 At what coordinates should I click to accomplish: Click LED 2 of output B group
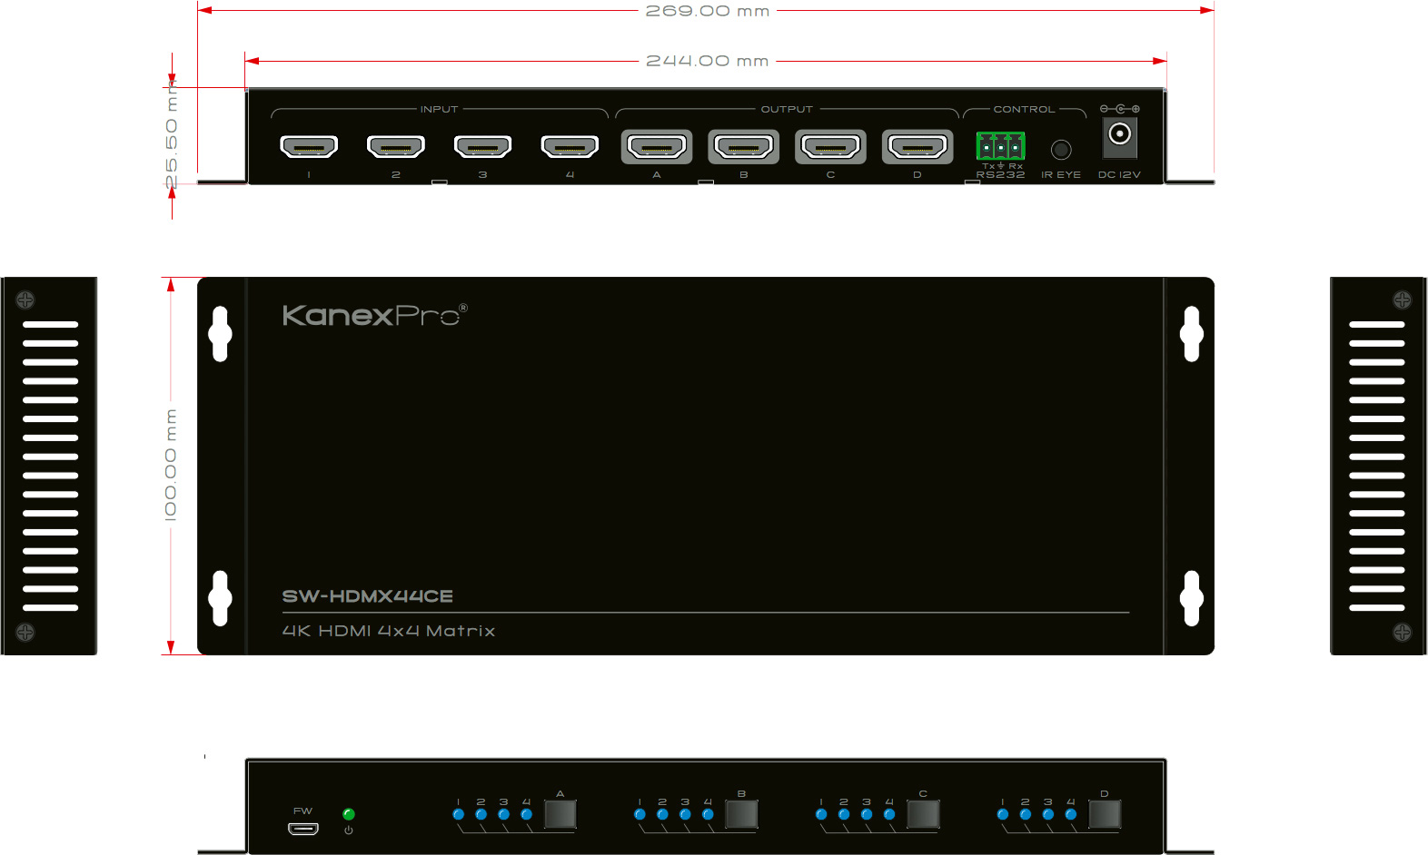(662, 814)
